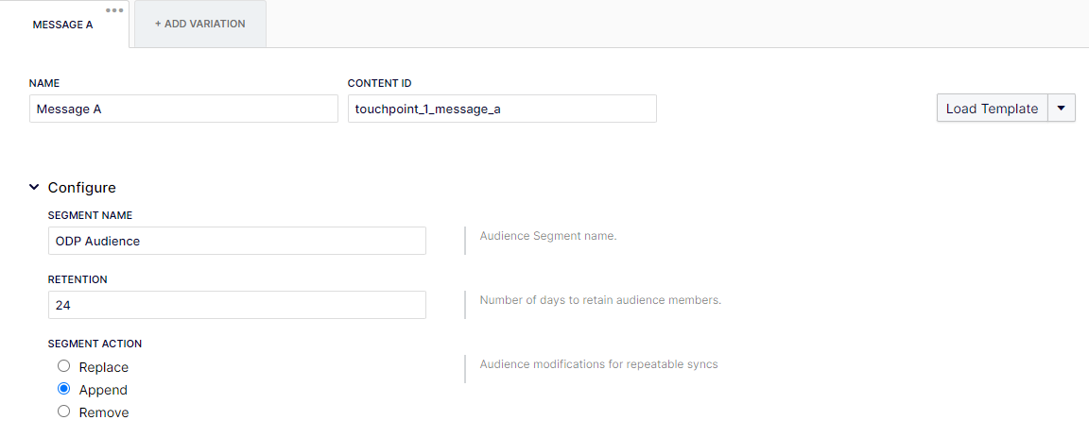Image resolution: width=1089 pixels, height=437 pixels.
Task: Click the SEGMENT ACTION label
Action: pos(95,344)
